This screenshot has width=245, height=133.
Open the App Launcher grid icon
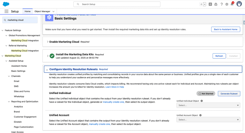point(6,11)
